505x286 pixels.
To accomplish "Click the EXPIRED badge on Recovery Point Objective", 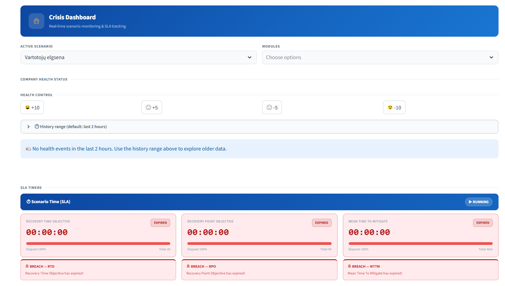I will pos(321,223).
